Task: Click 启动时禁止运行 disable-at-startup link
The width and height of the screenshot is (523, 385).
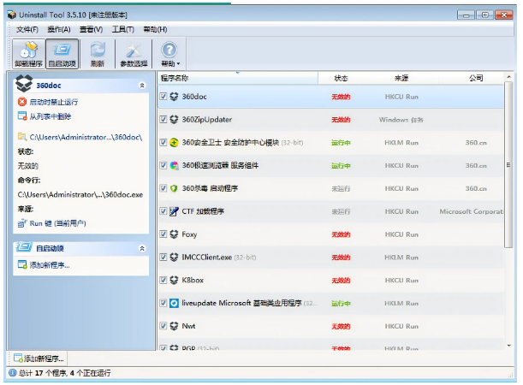Action: [53, 102]
